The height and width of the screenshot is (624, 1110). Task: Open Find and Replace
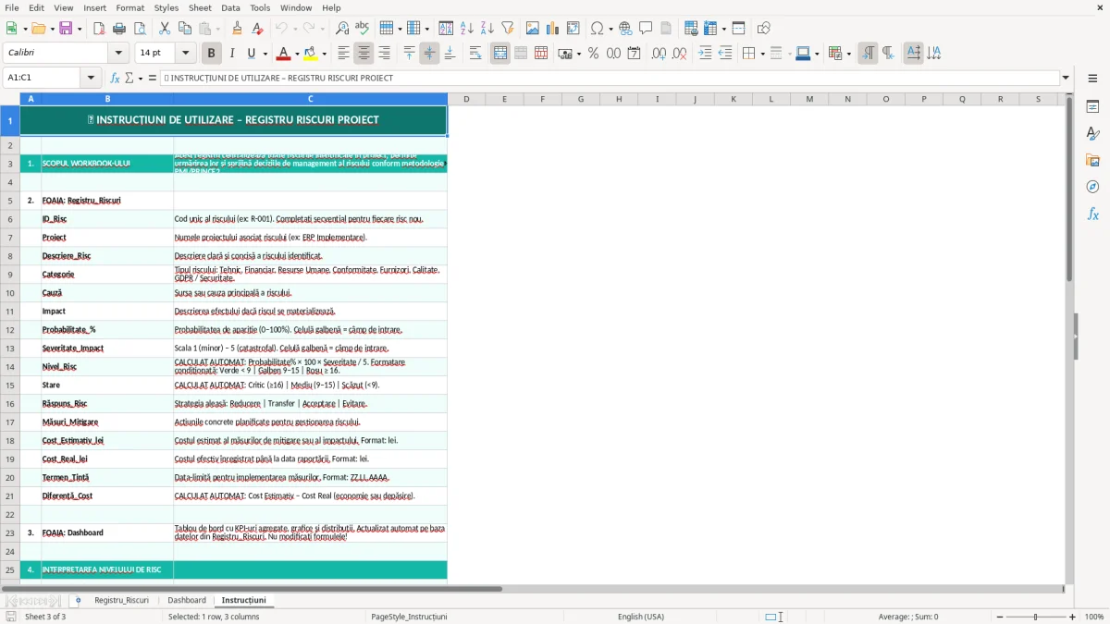coord(342,29)
